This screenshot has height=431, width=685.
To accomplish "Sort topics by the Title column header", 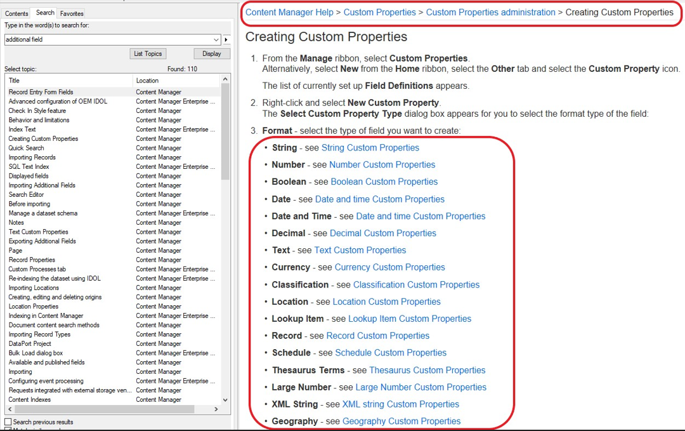I will click(x=68, y=81).
